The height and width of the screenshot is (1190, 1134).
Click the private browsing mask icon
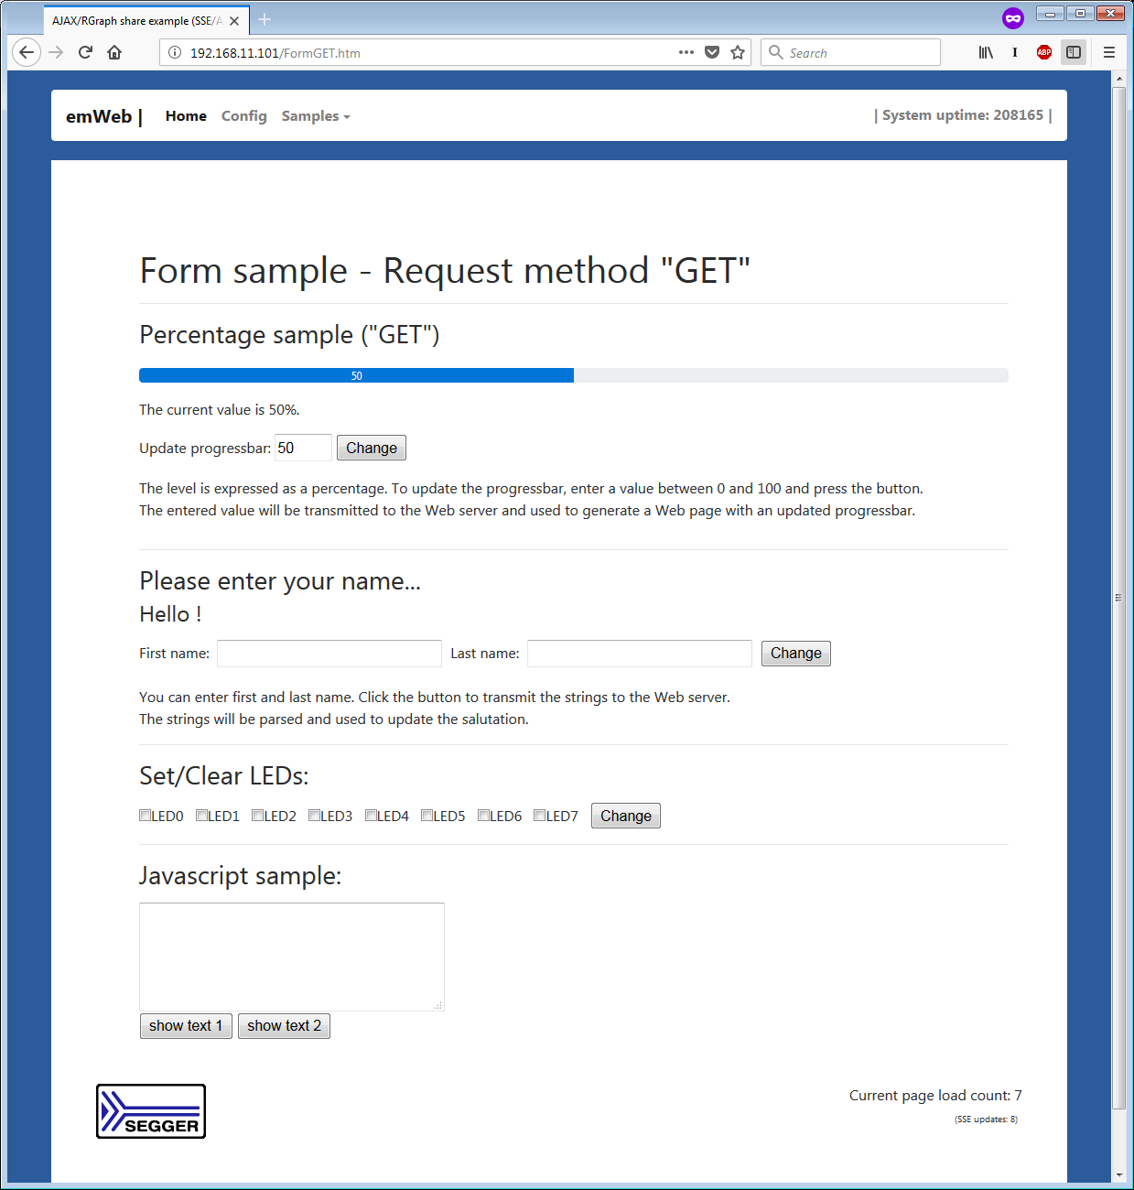coord(1012,18)
